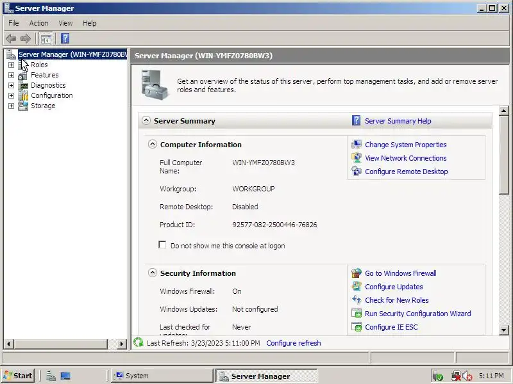Expand the Configuration tree node
513x384 pixels.
pos(11,95)
